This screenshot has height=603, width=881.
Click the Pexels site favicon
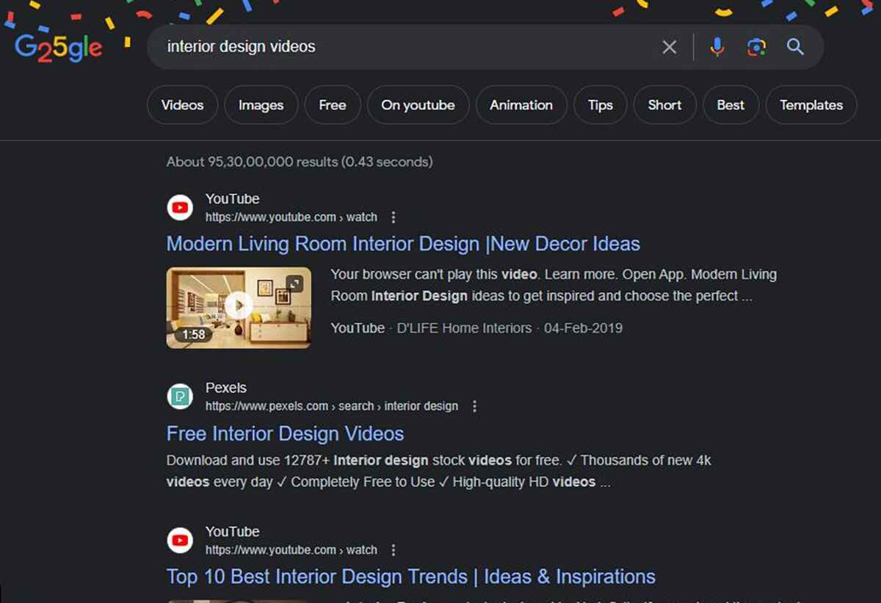(180, 397)
